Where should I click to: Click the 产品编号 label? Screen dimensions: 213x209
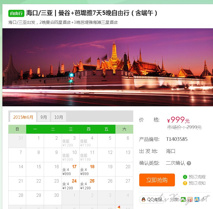[x=149, y=139]
